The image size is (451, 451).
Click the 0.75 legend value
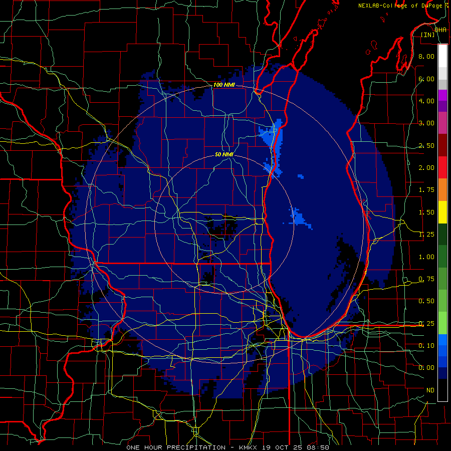426,279
